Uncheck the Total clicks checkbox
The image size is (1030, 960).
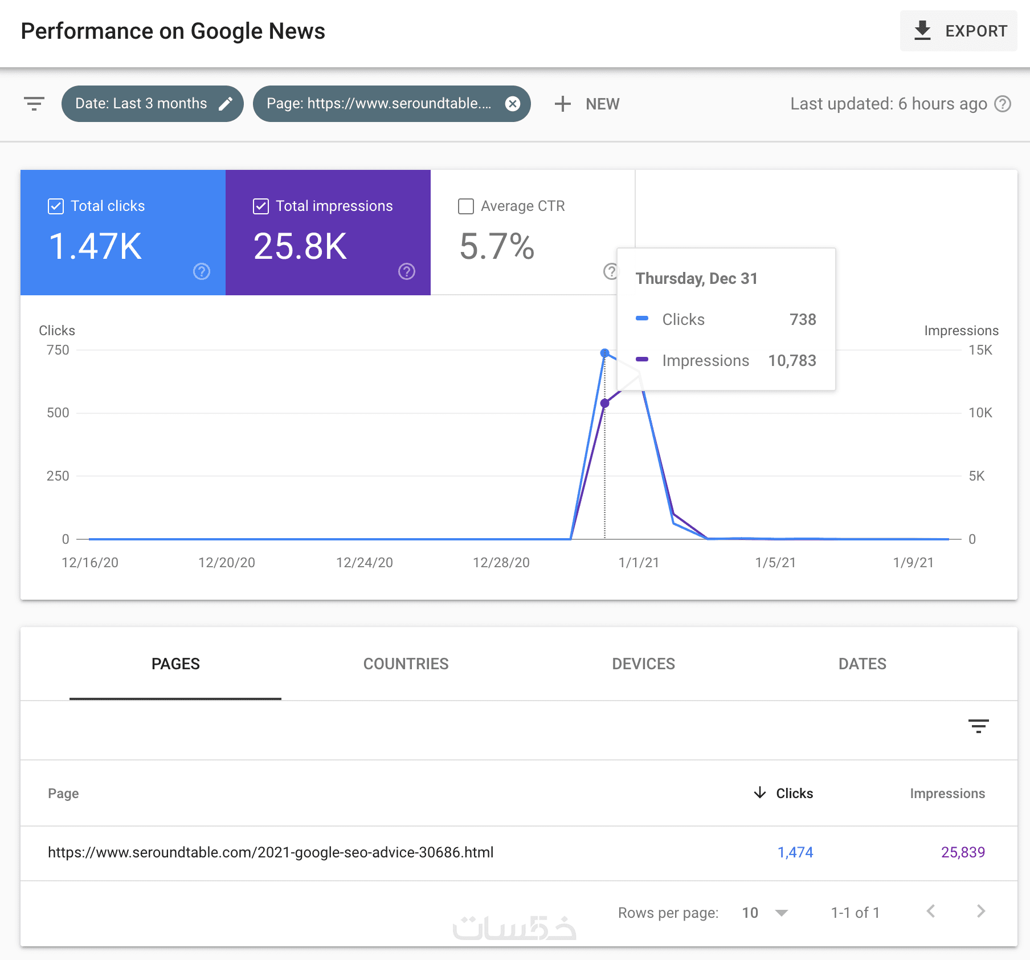tap(56, 206)
